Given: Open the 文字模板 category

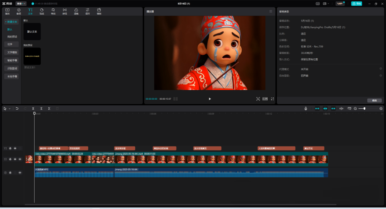Looking at the screenshot, I should tap(11, 53).
